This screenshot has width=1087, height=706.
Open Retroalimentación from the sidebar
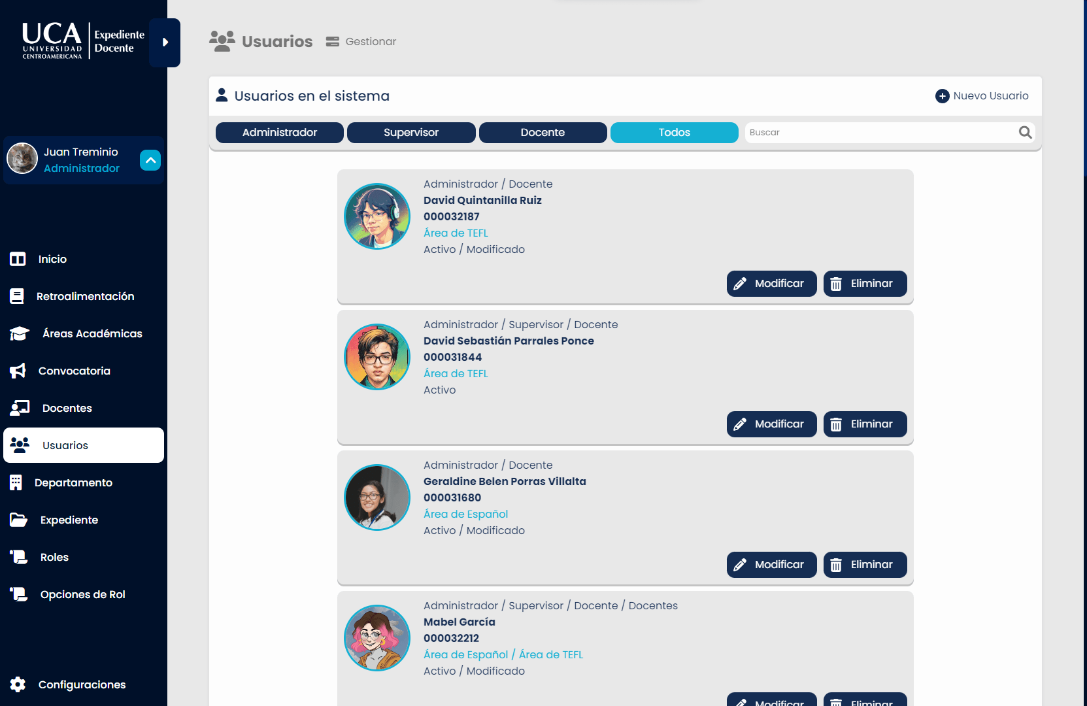click(x=84, y=296)
